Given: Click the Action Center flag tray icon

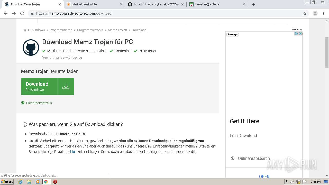Looking at the screenshot, I should click(305, 182).
